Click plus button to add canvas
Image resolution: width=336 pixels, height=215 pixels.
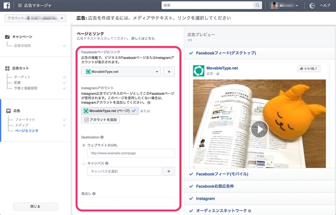[169, 171]
